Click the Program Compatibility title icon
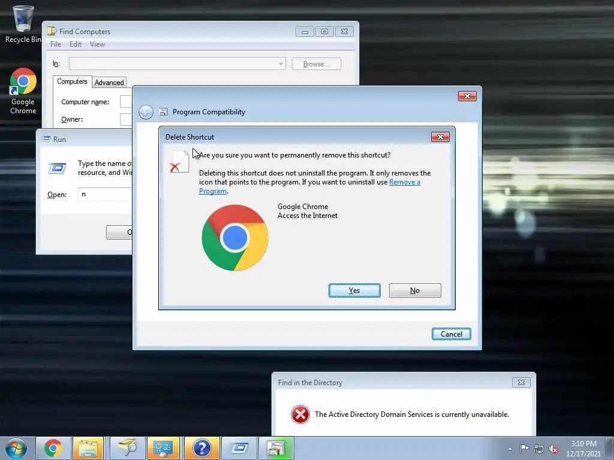This screenshot has width=614, height=460. (163, 112)
